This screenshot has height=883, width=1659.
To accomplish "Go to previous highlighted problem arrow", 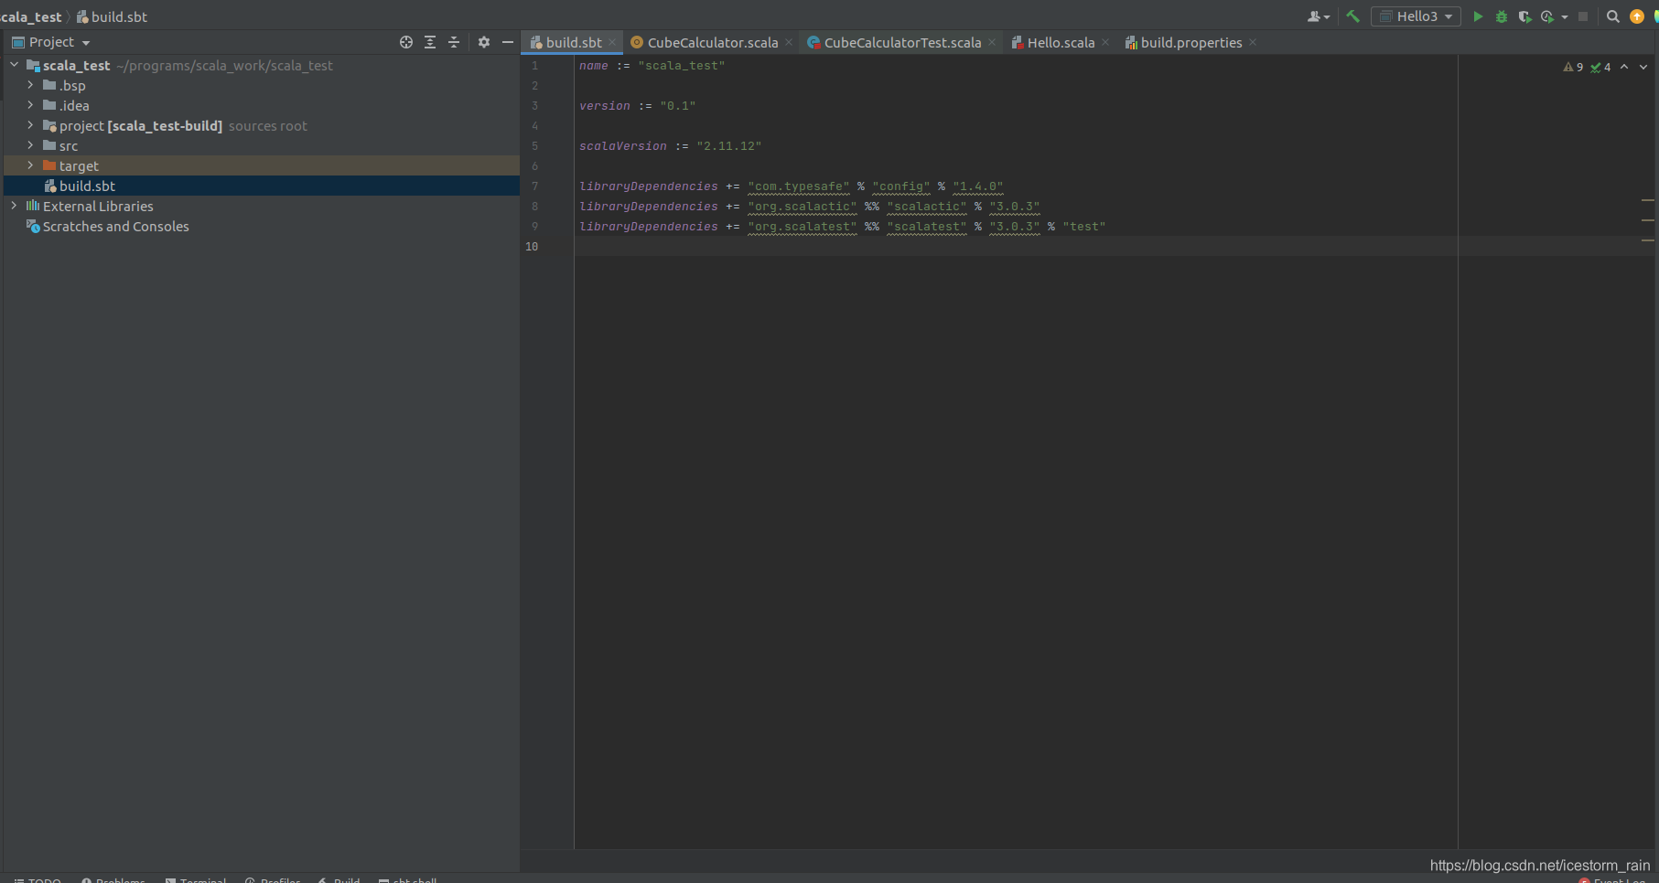I will tap(1624, 67).
